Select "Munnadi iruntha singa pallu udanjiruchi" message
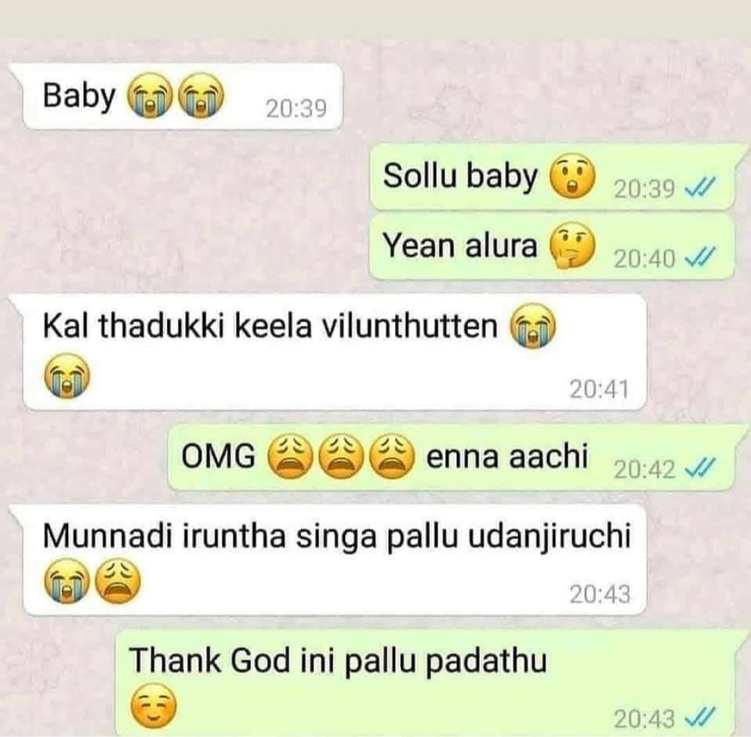751x737 pixels. coord(334,559)
